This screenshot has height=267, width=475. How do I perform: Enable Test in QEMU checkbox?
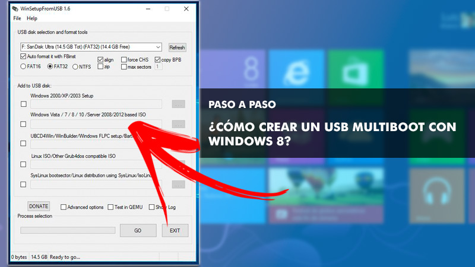[x=110, y=207]
